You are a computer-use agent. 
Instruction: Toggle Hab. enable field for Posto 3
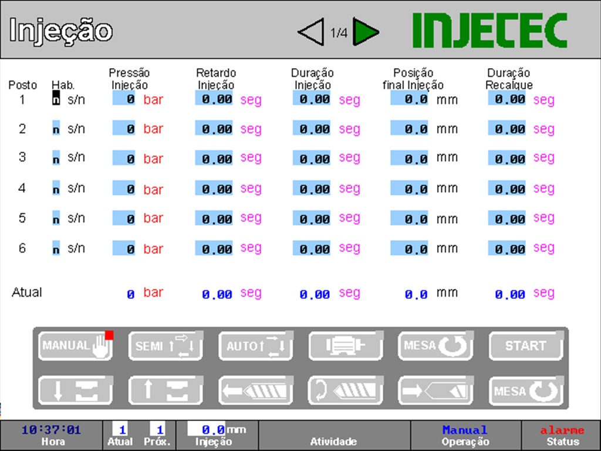(x=56, y=159)
